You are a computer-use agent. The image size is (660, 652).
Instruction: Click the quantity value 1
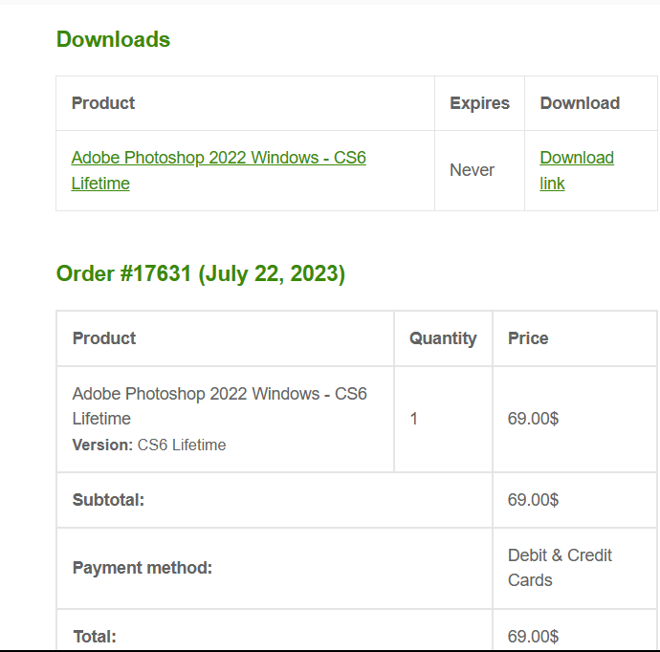[413, 419]
